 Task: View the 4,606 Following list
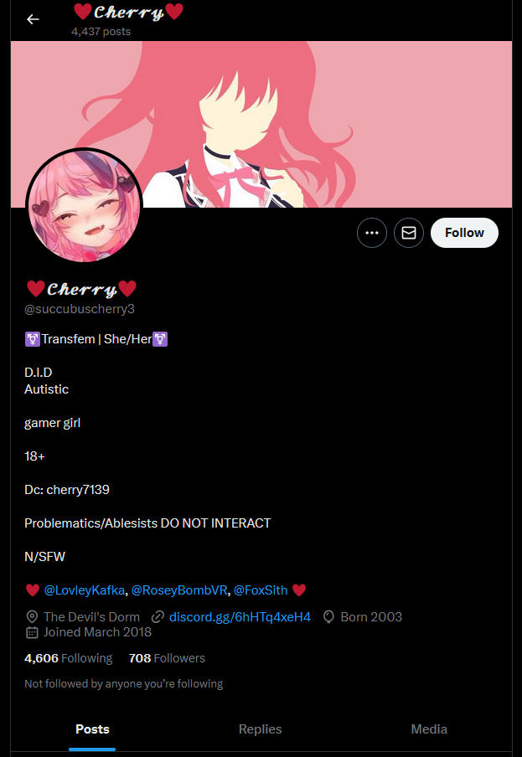point(68,658)
